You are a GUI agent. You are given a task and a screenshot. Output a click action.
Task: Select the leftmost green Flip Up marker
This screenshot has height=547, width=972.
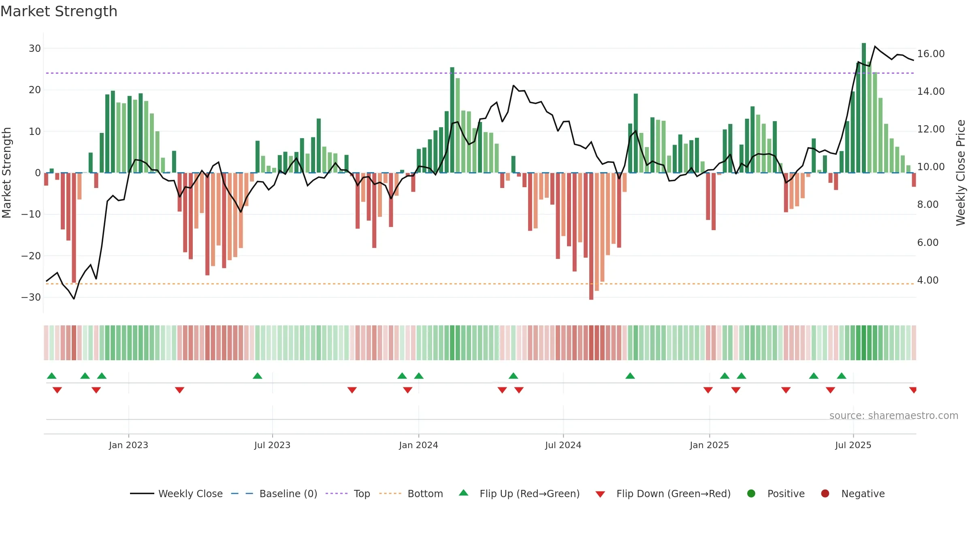51,376
